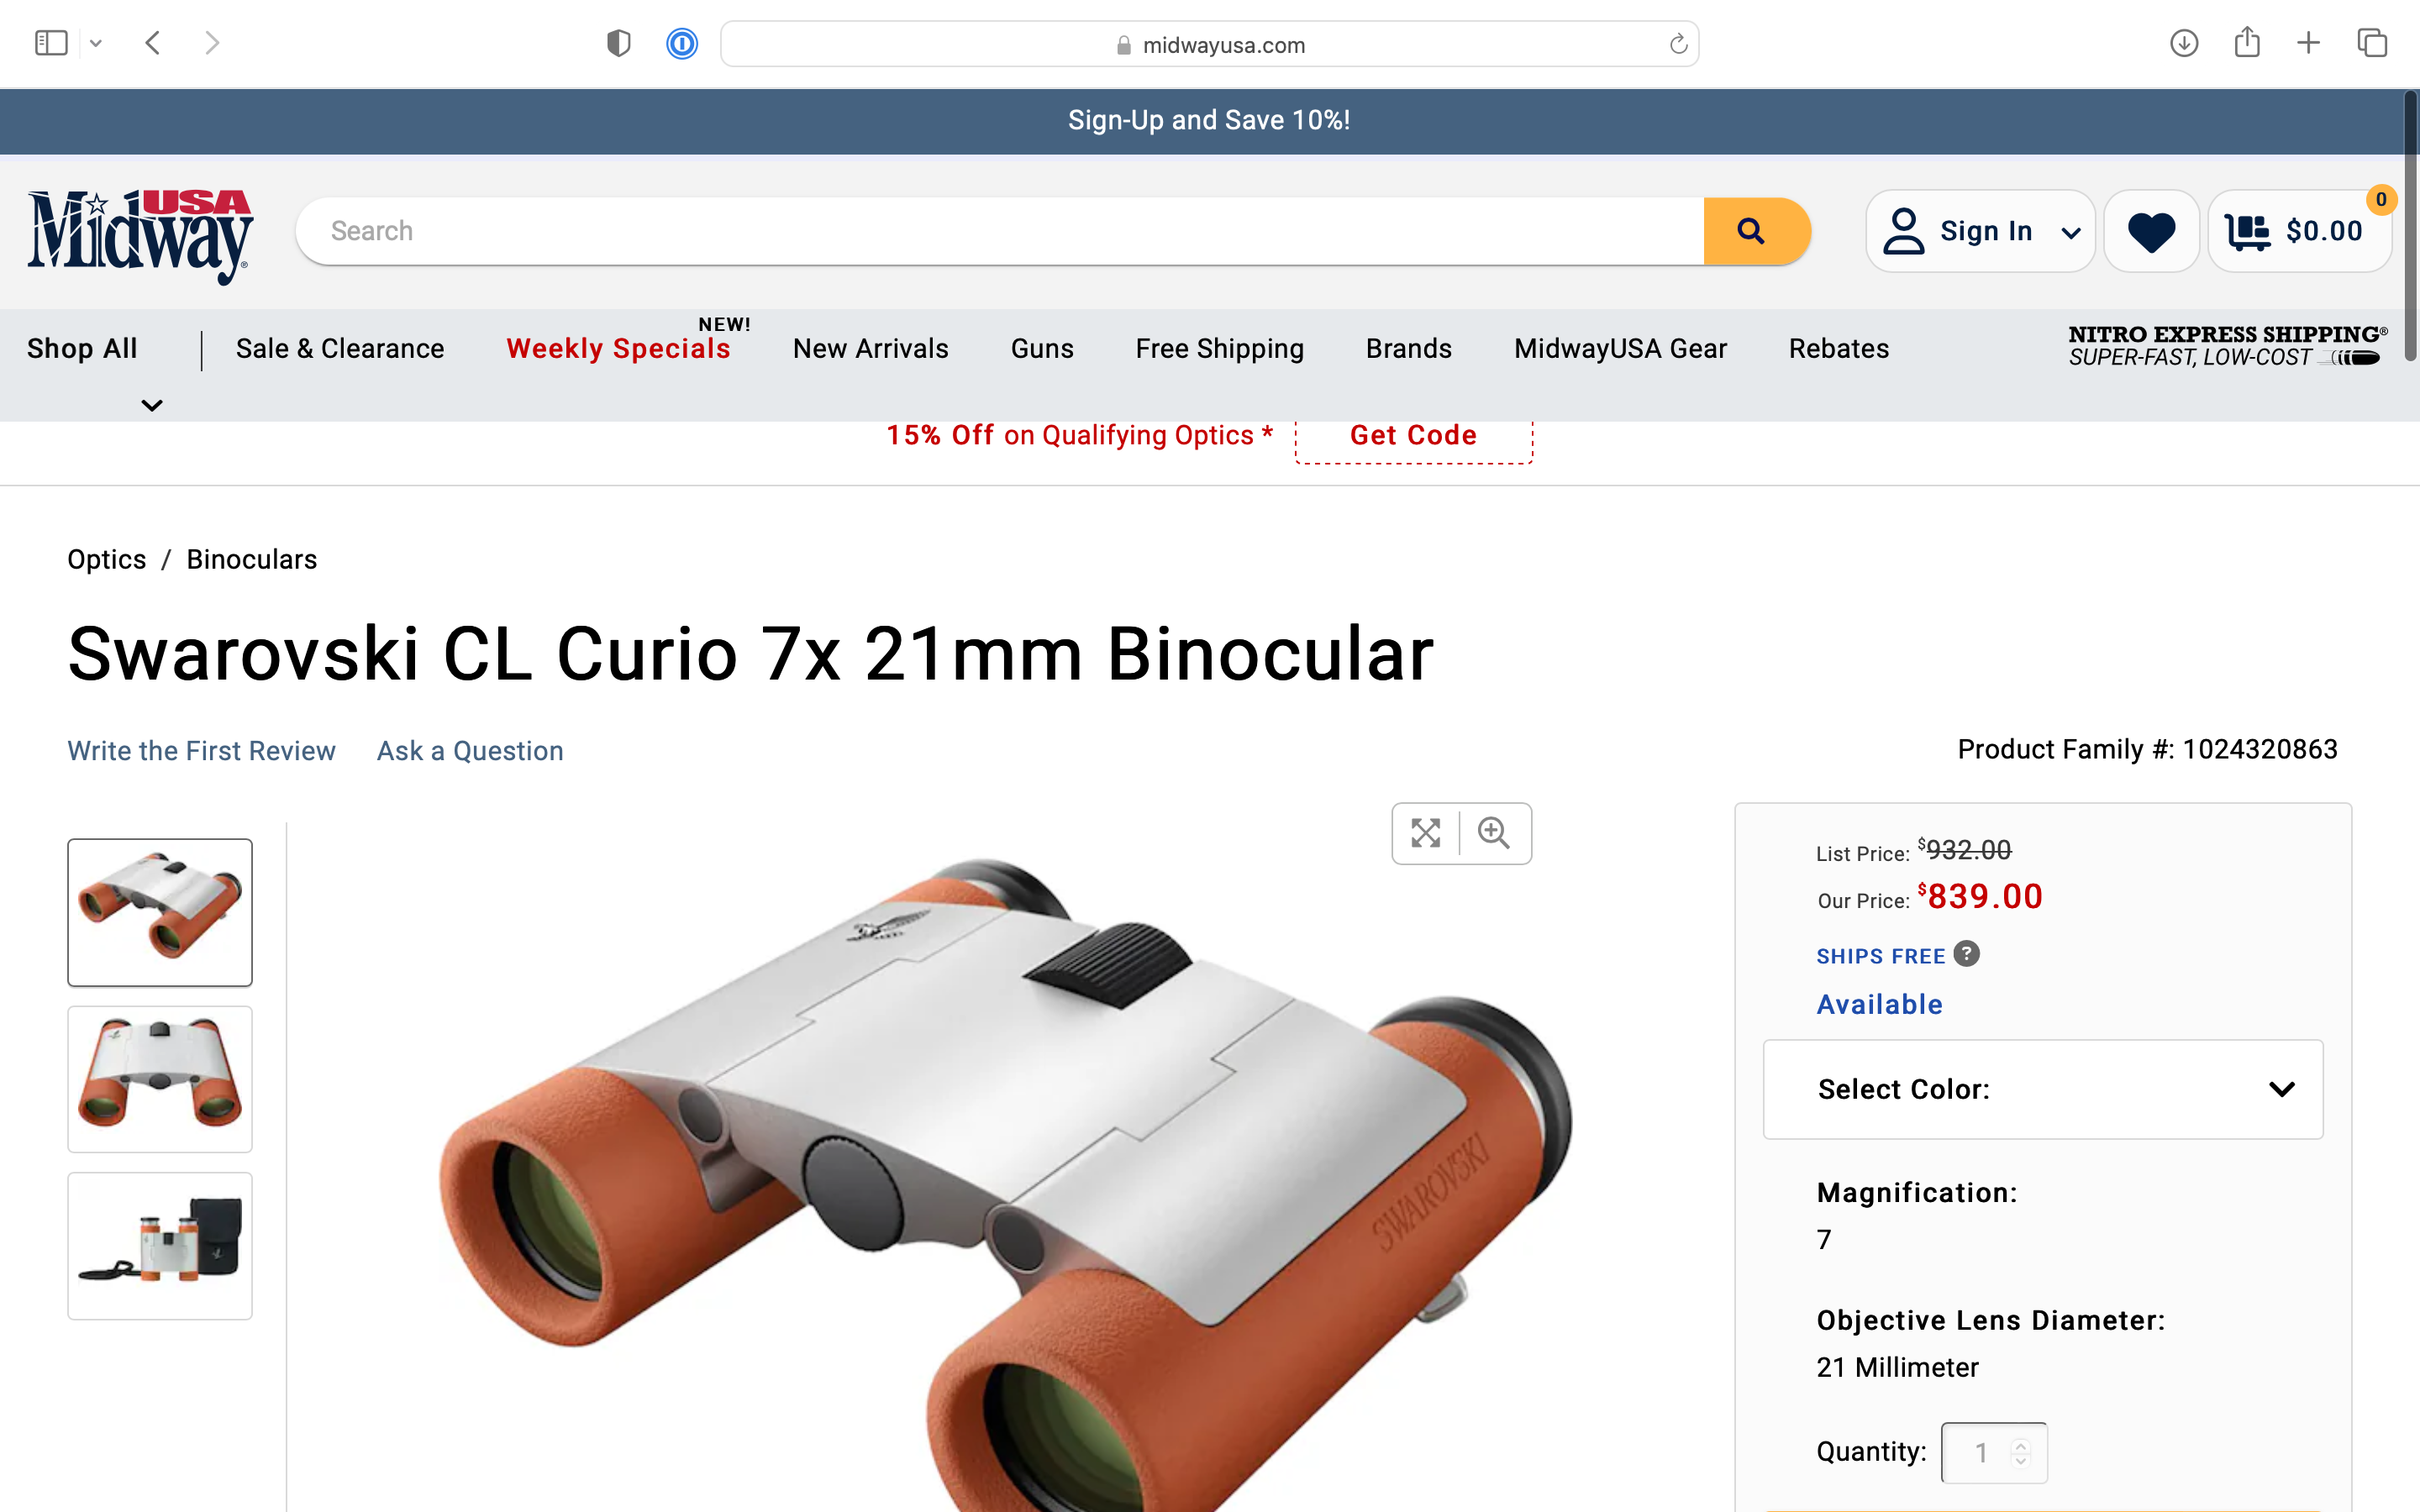
Task: Open the shopping cart showing $0.00
Action: point(2298,231)
